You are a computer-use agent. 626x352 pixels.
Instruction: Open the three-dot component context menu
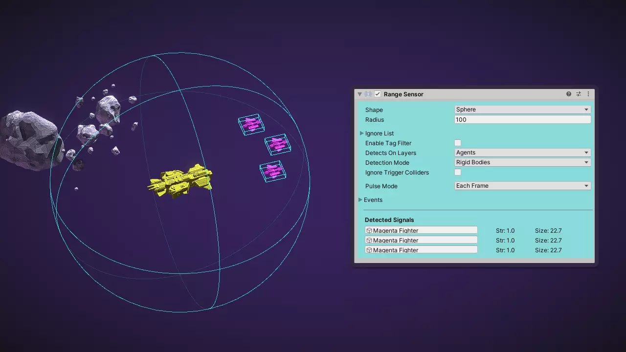[588, 94]
